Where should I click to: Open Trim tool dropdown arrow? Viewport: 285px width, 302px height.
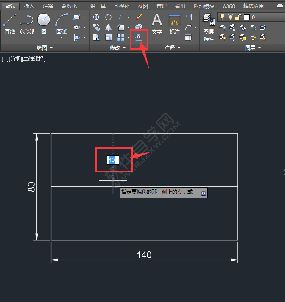(128, 17)
